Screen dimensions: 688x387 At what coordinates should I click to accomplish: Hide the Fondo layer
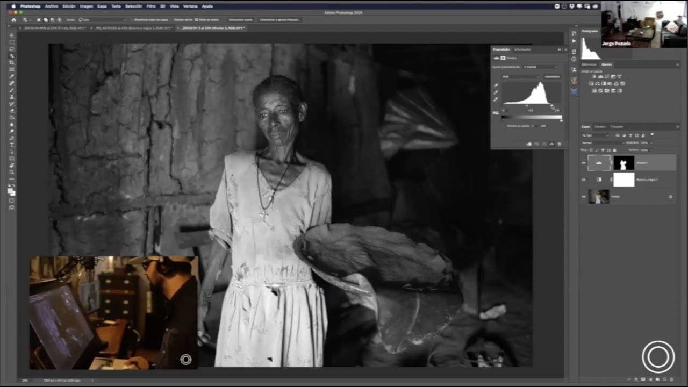[x=584, y=197]
